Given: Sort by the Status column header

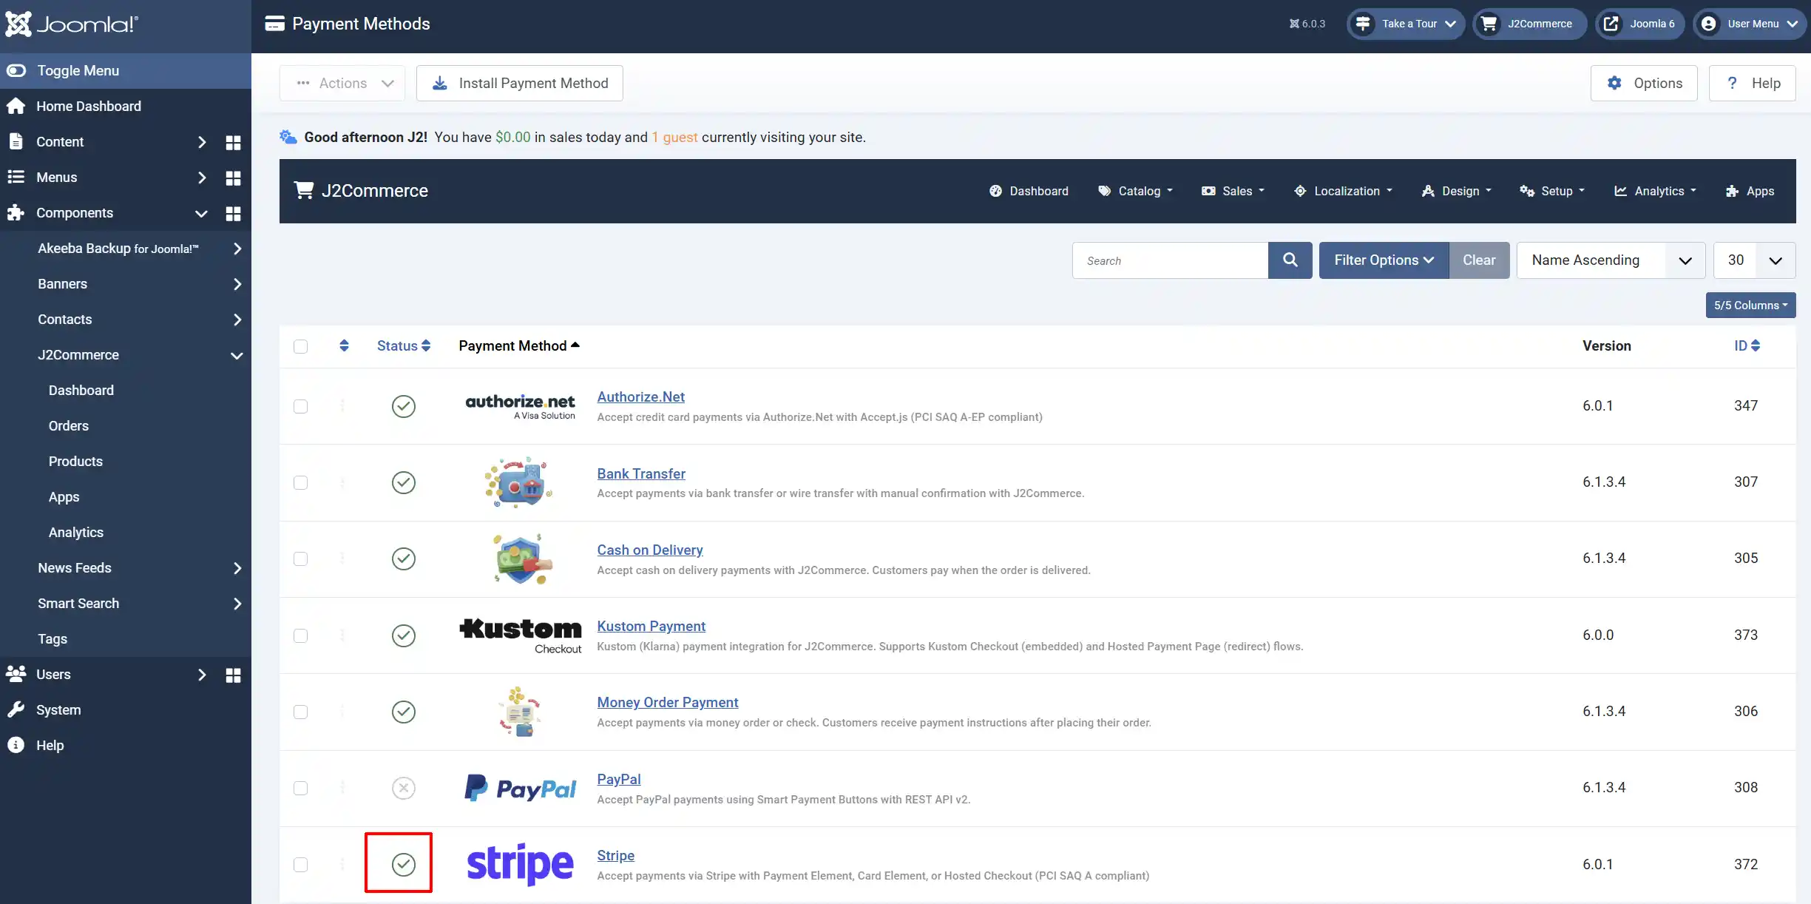Looking at the screenshot, I should coord(404,345).
